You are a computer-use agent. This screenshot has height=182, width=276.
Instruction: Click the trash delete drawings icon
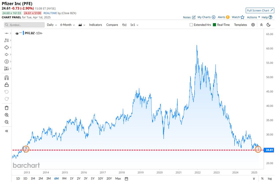[x=7, y=108]
